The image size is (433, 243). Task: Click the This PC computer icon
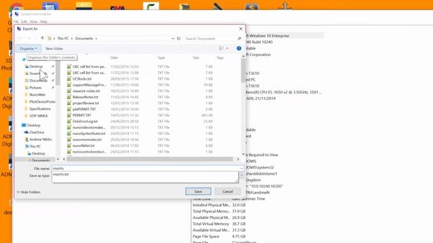(x=27, y=146)
